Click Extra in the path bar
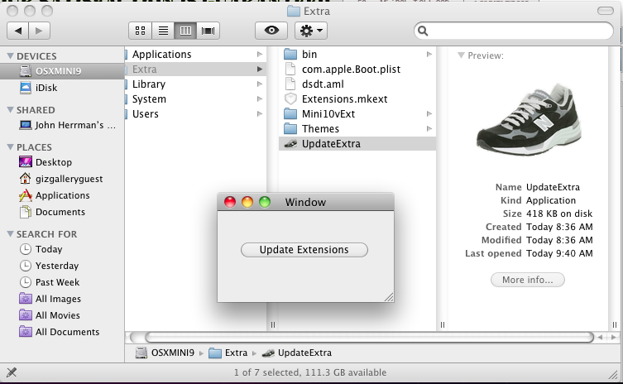Viewport: 623px width, 384px height. coord(228,353)
